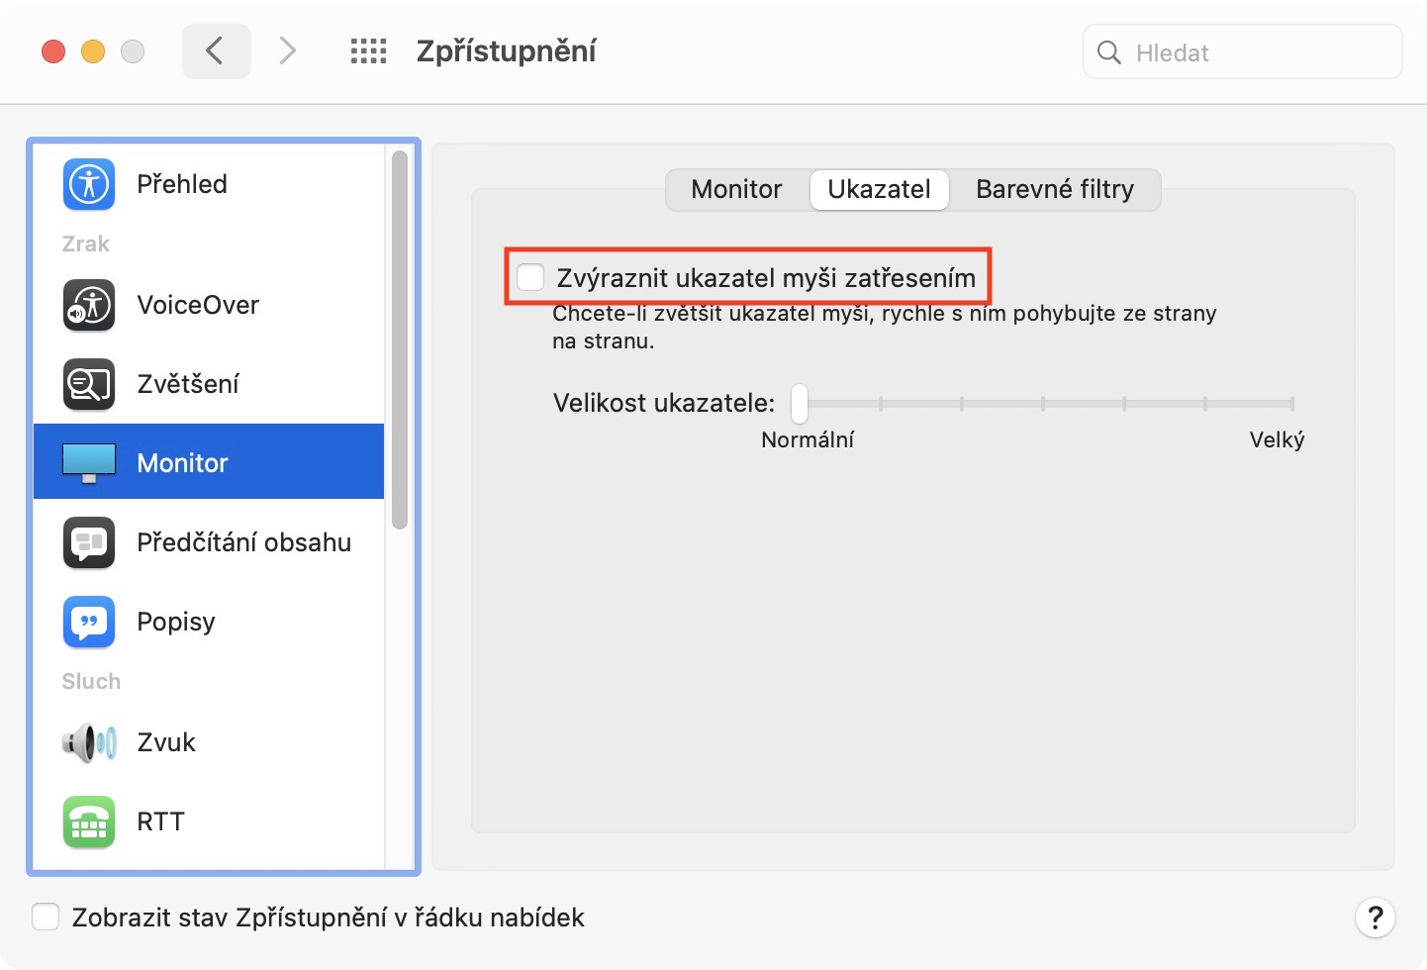Select the VoiceOver sidebar icon
Screen dimensions: 1427x970
point(89,305)
